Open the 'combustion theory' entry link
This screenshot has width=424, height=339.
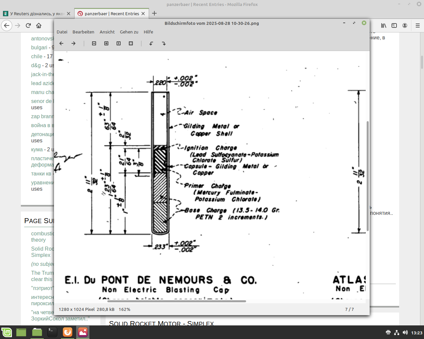coord(42,237)
